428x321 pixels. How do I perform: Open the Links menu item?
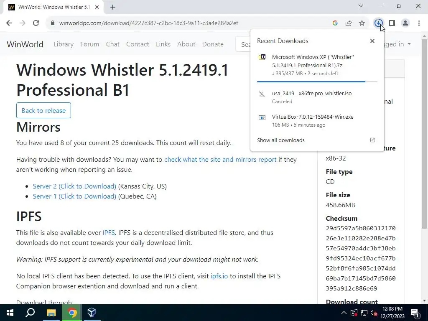[163, 44]
